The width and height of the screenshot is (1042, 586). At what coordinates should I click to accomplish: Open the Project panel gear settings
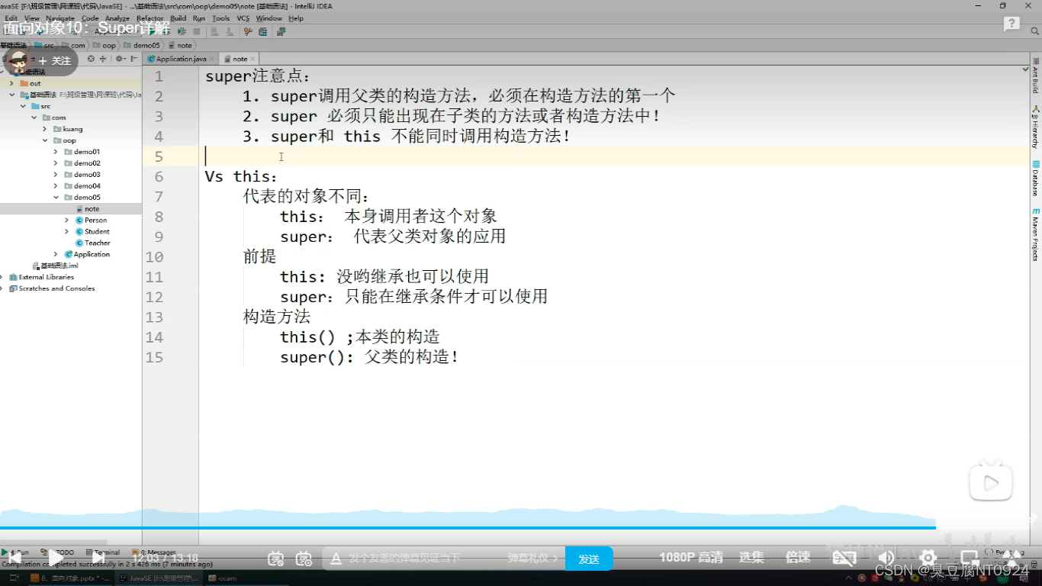pos(118,59)
